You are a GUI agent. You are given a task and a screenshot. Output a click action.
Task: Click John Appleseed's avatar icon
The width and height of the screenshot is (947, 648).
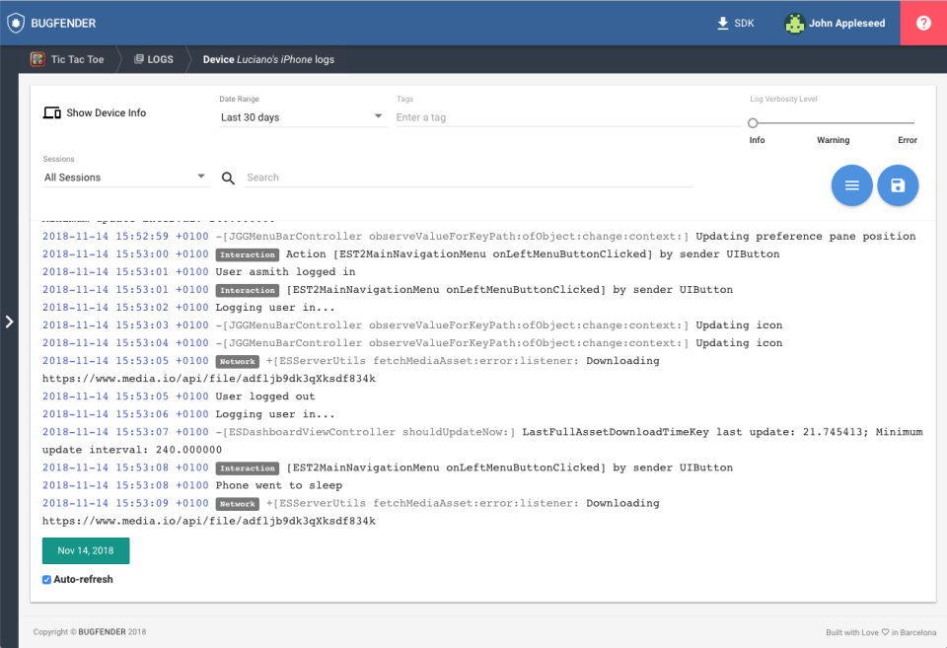(x=794, y=22)
